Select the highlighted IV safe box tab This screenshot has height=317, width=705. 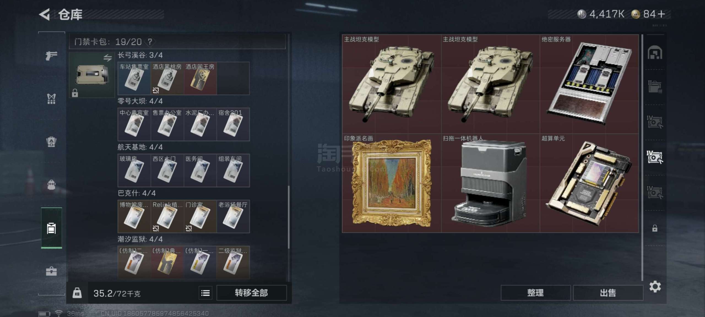click(655, 157)
